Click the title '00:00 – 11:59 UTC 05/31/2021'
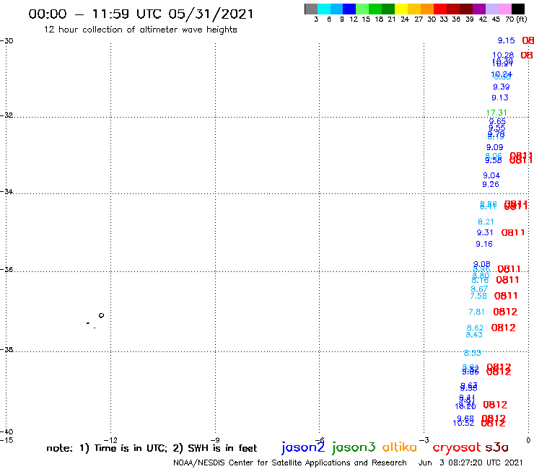Image resolution: width=534 pixels, height=469 pixels. click(x=141, y=14)
